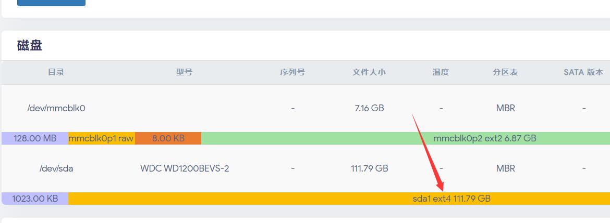This screenshot has width=610, height=223.
Task: Click the 目录 column header
Action: 56,72
